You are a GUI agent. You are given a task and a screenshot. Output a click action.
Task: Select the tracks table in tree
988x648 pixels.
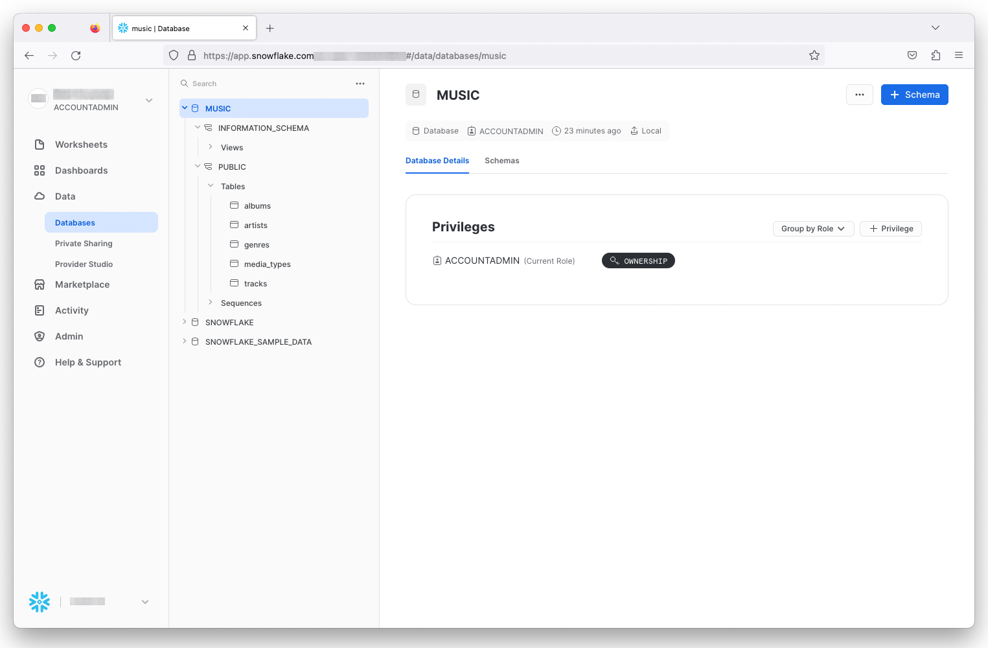pyautogui.click(x=256, y=283)
